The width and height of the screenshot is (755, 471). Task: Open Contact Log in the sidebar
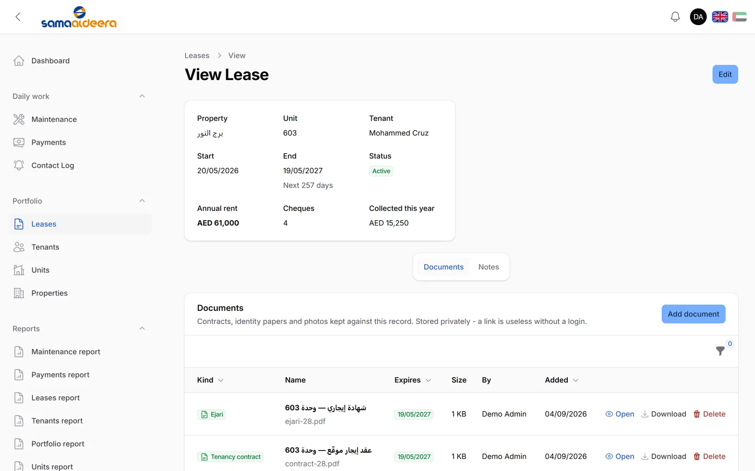coord(80,165)
